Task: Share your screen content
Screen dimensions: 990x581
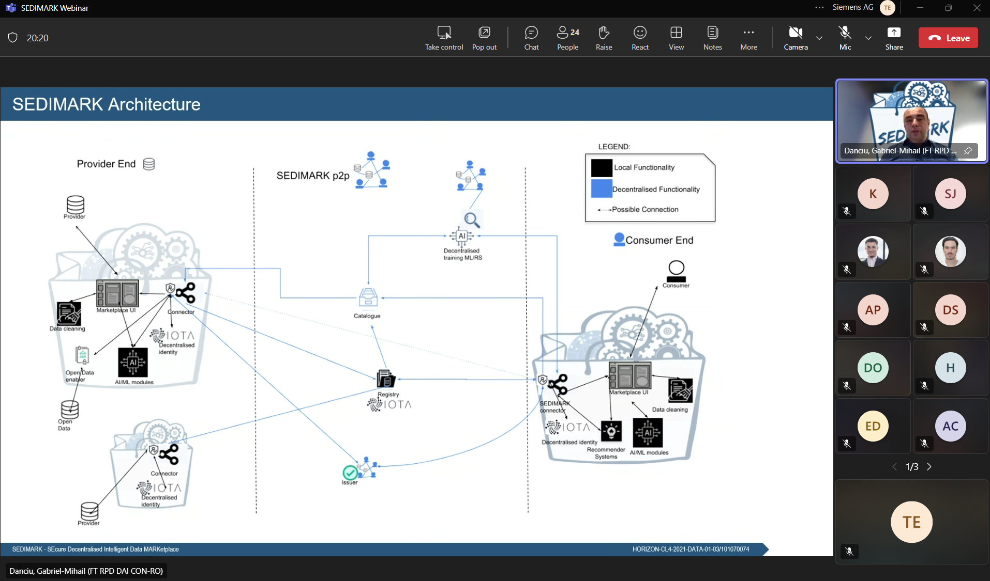Action: [x=894, y=38]
